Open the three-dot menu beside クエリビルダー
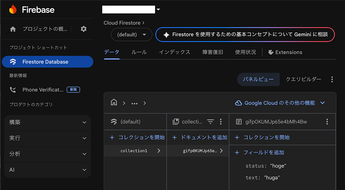Image resolution: width=345 pixels, height=190 pixels. pos(332,79)
